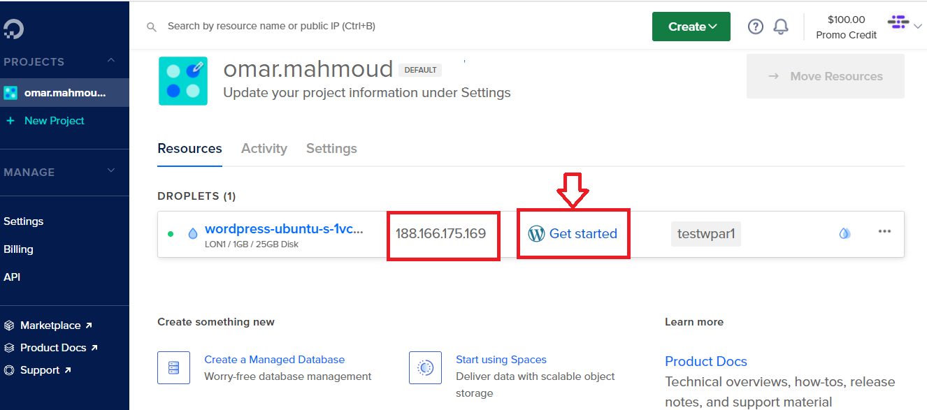This screenshot has height=410, width=927.
Task: Click the omar.mahmoud project avatar icon
Action: tap(183, 81)
